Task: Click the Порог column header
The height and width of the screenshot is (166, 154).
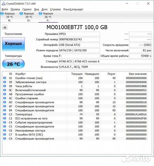Action: pyautogui.click(x=111, y=74)
